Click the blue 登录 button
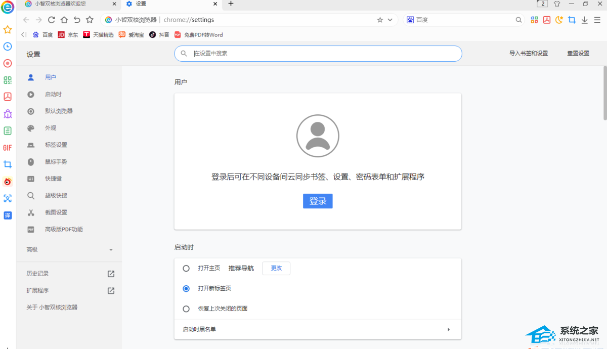This screenshot has height=349, width=607. click(x=318, y=201)
